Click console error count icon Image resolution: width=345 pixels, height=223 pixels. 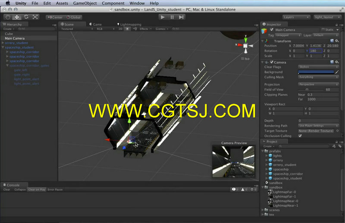253,189
